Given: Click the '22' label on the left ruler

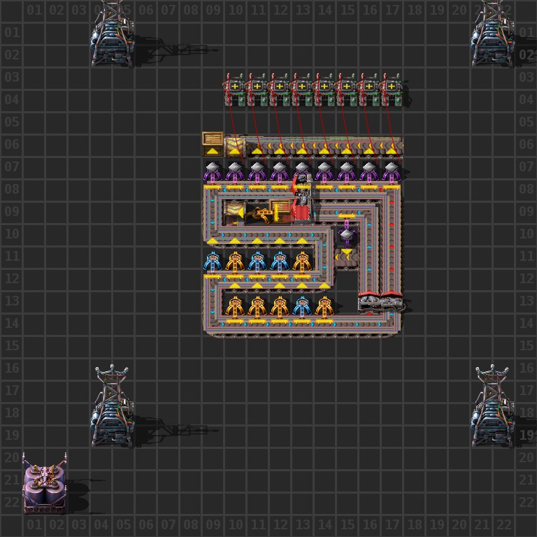Looking at the screenshot, I should click(x=12, y=503).
